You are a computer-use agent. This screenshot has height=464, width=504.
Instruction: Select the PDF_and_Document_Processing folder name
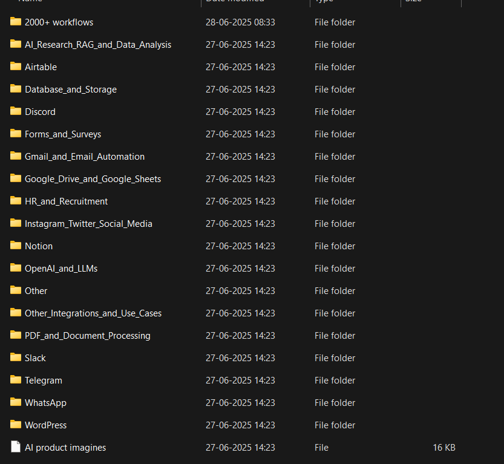87,336
